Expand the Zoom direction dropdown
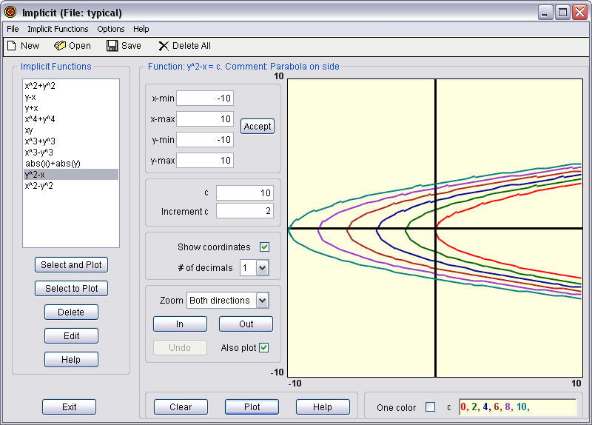The height and width of the screenshot is (425, 592). [262, 301]
